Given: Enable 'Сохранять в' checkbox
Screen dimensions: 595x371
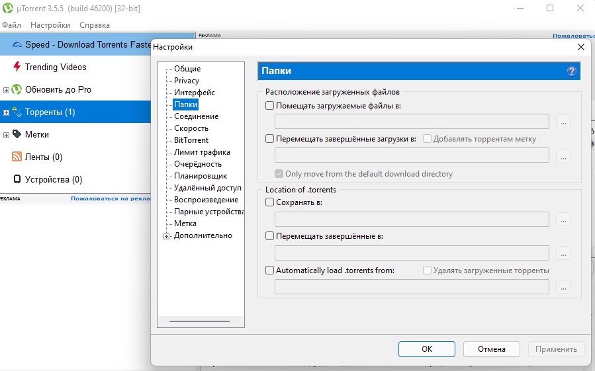Looking at the screenshot, I should pos(269,202).
